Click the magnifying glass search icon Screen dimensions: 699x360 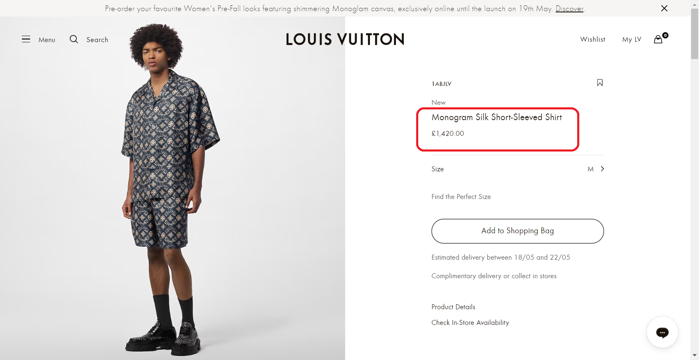click(74, 39)
